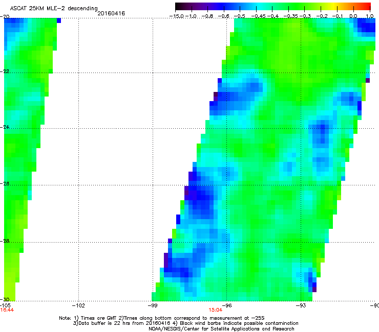Click the NOAA/NESDIS credit line

click(221, 329)
